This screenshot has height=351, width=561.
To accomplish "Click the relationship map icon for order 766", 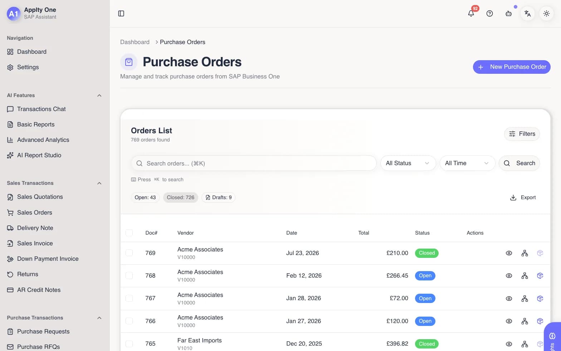I will click(525, 321).
